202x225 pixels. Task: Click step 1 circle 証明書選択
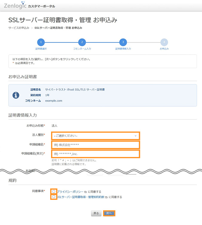pos(41,42)
